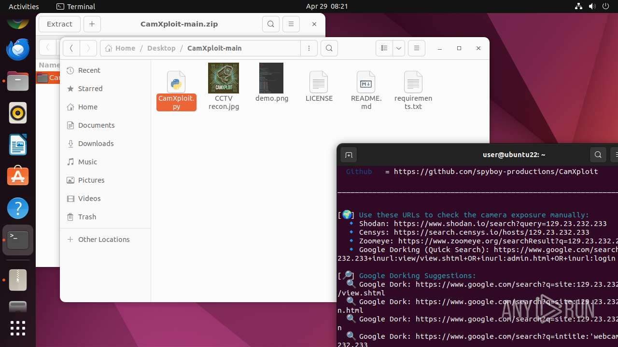Launch Thunderbird Mail from the dock
Viewport: 618px width, 347px height.
click(x=18, y=49)
